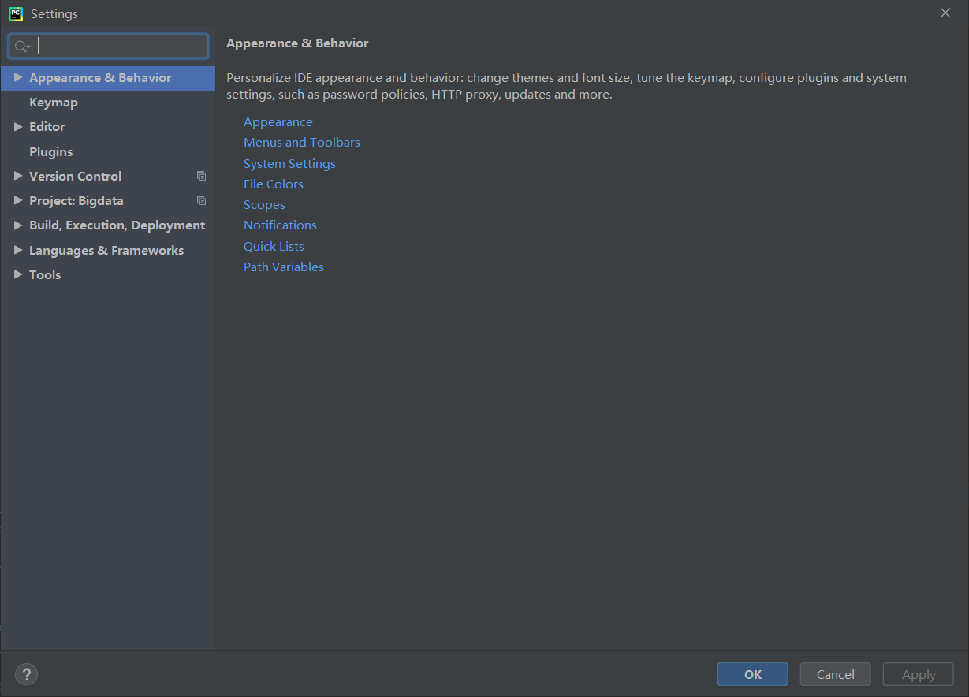Screen dimensions: 969x697
Task: Click the search magnifier icon in settings
Action: click(21, 47)
